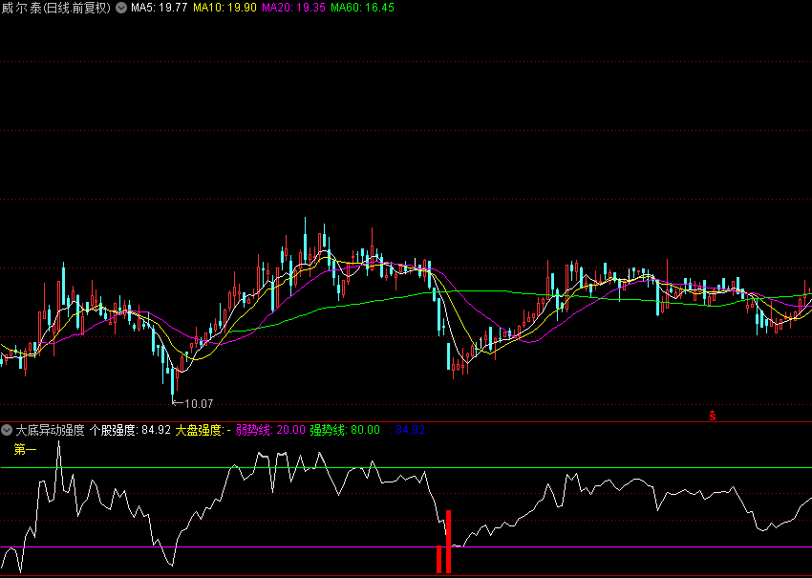Click the 大盘强度 label

pos(203,430)
